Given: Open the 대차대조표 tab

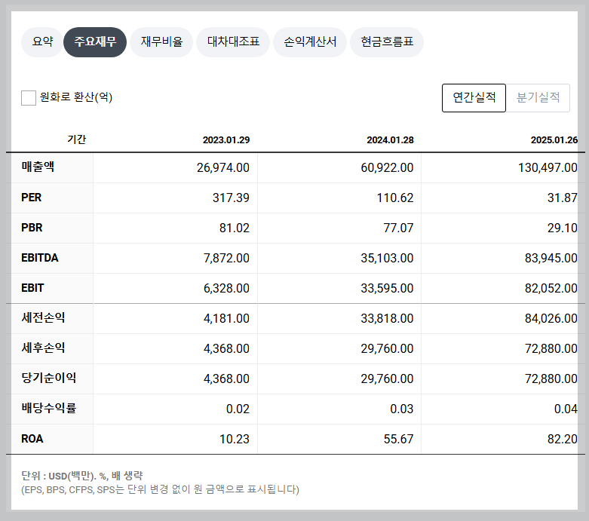Looking at the screenshot, I should click(233, 41).
